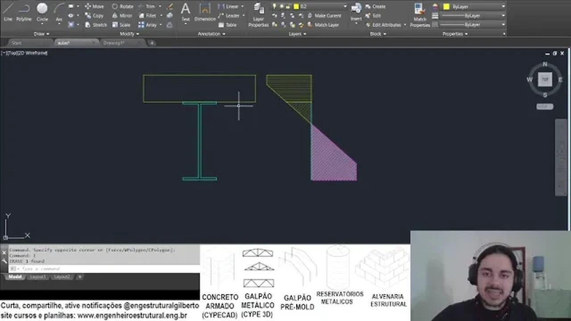This screenshot has height=321, width=571.
Task: Click the yellow layer color swatch
Action: tap(296, 6)
